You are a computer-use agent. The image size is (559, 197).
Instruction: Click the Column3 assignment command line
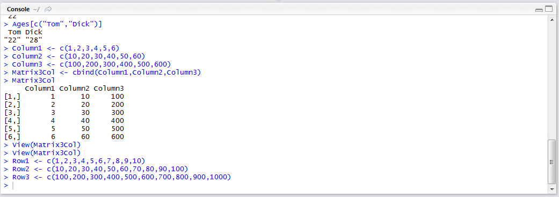point(88,64)
